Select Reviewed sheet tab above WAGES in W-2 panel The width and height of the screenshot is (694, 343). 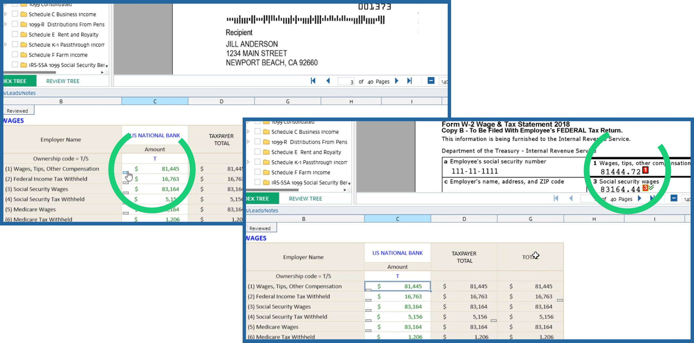pyautogui.click(x=260, y=228)
